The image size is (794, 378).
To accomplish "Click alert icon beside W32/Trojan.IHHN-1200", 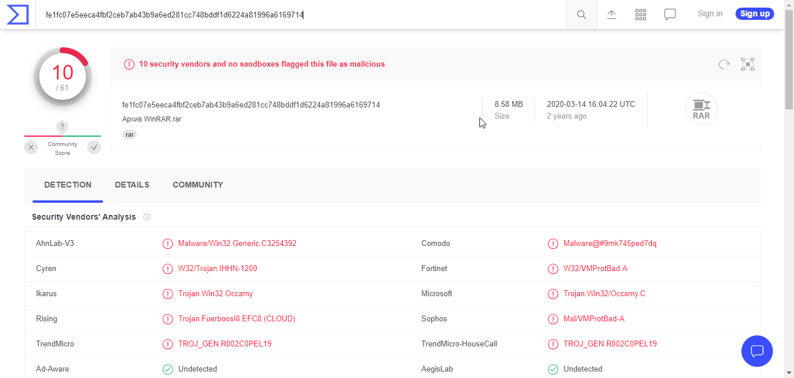I will [168, 269].
